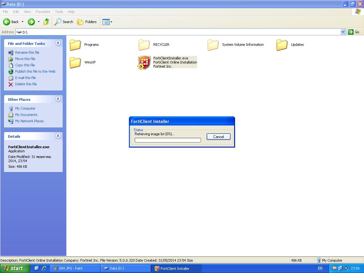This screenshot has height=273, width=364.
Task: Click the Views icon in toolbar
Action: click(x=106, y=22)
